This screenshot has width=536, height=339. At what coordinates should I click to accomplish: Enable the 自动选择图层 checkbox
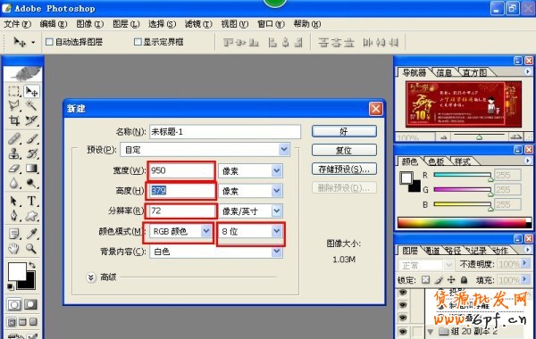pos(49,42)
